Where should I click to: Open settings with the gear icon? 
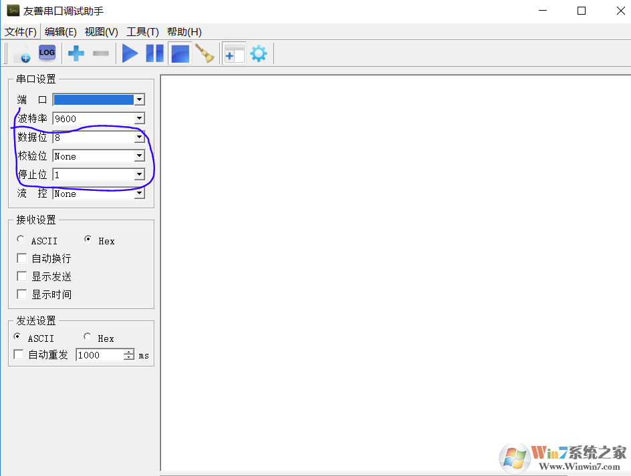pos(259,53)
